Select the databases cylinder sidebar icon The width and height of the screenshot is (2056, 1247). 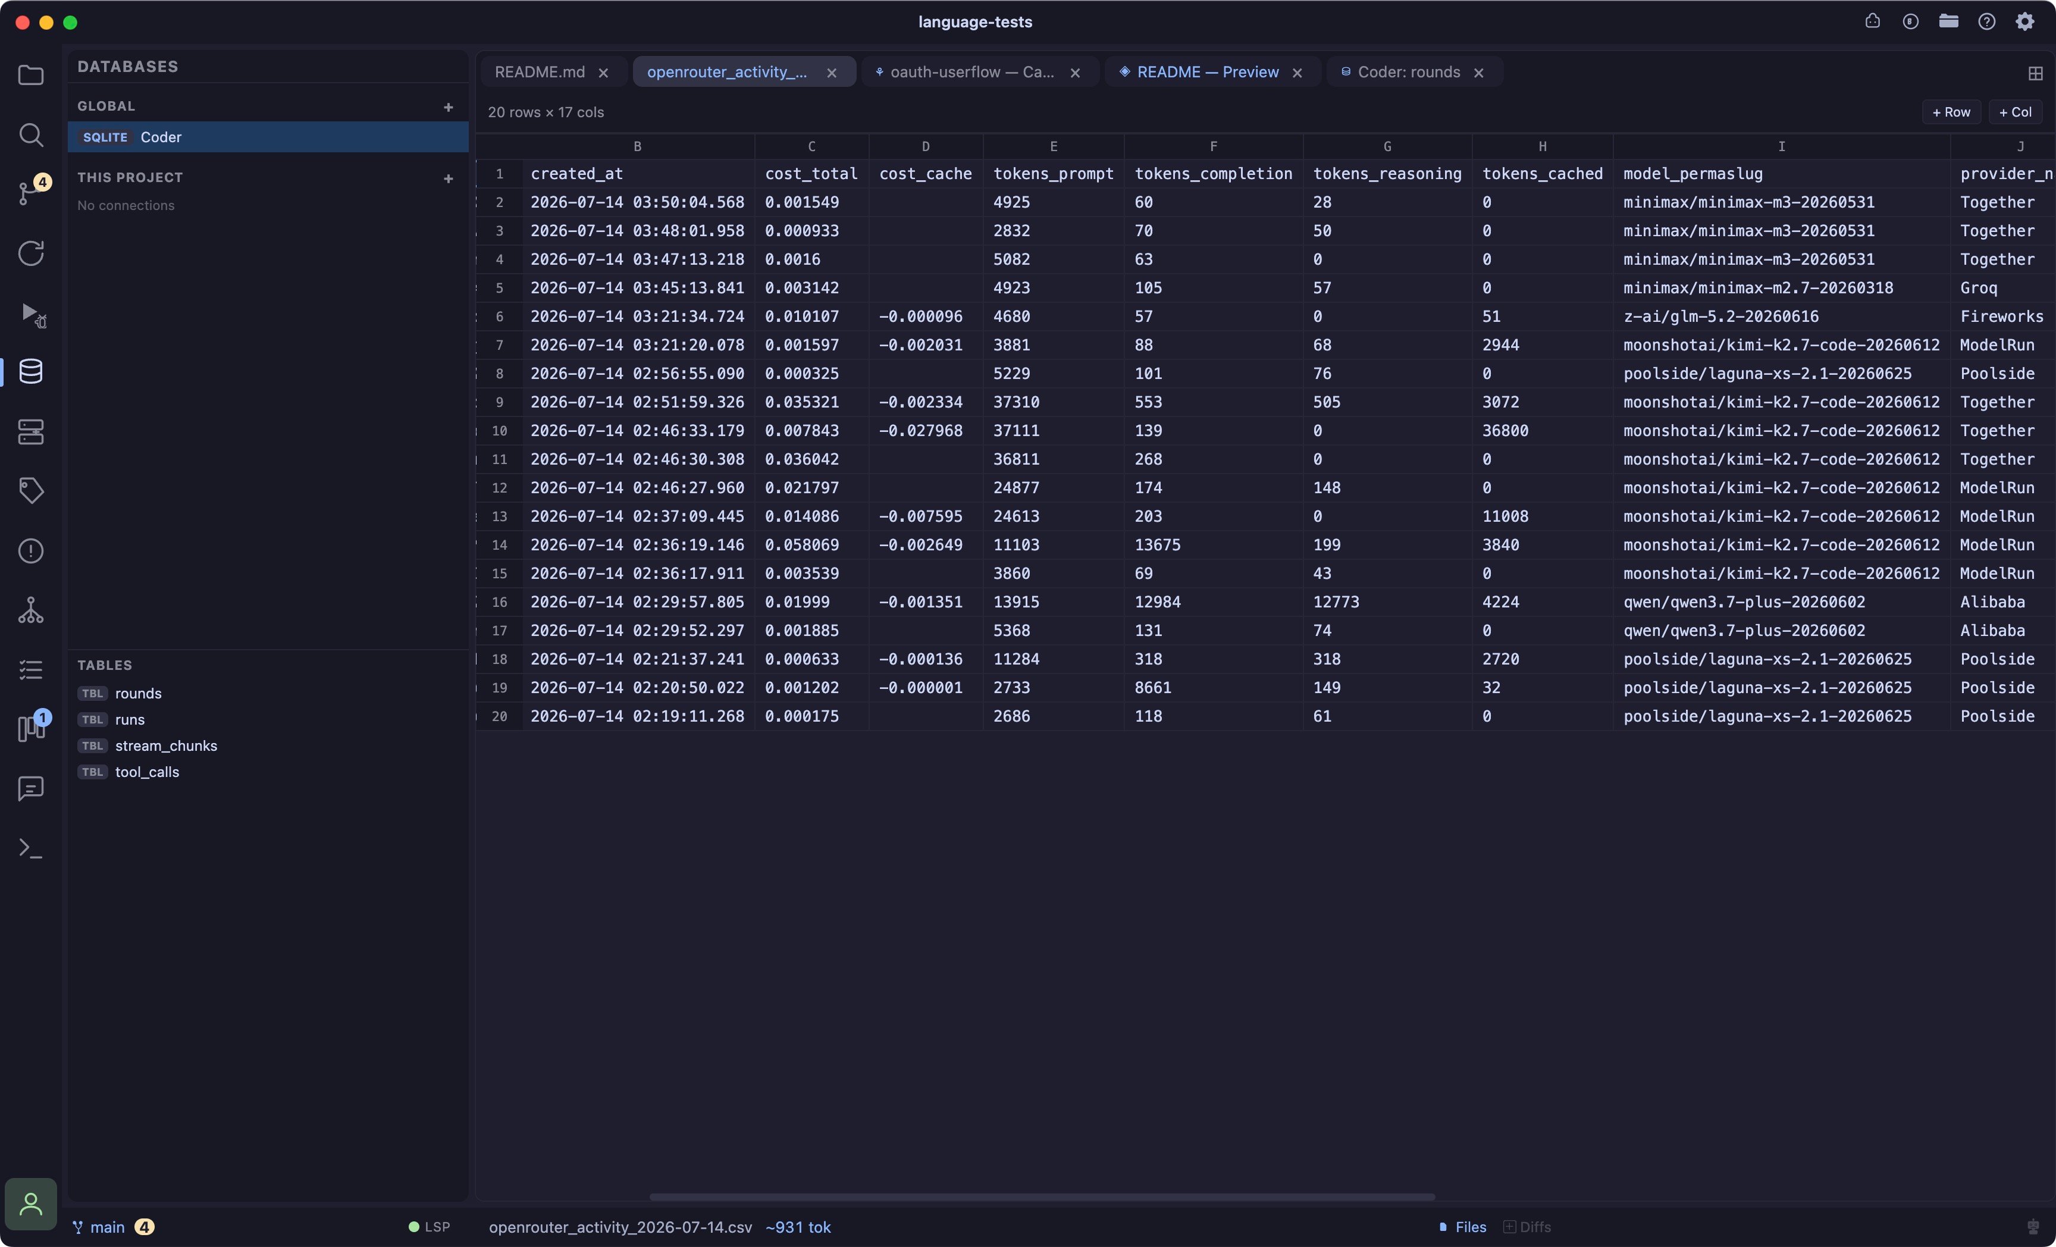pos(31,372)
